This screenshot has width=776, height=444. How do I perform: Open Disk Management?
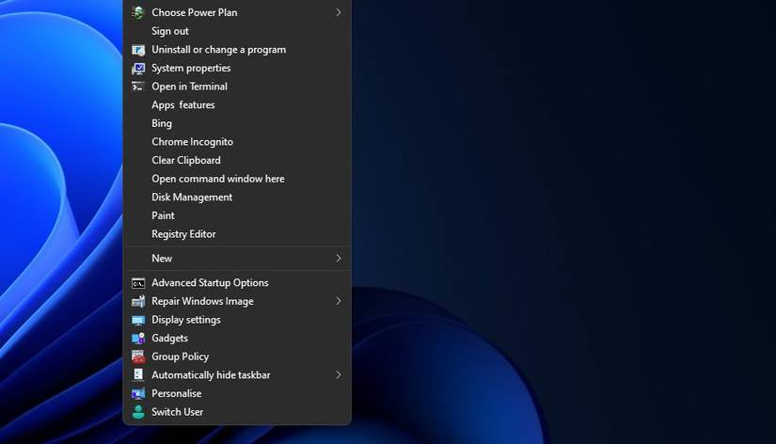192,197
